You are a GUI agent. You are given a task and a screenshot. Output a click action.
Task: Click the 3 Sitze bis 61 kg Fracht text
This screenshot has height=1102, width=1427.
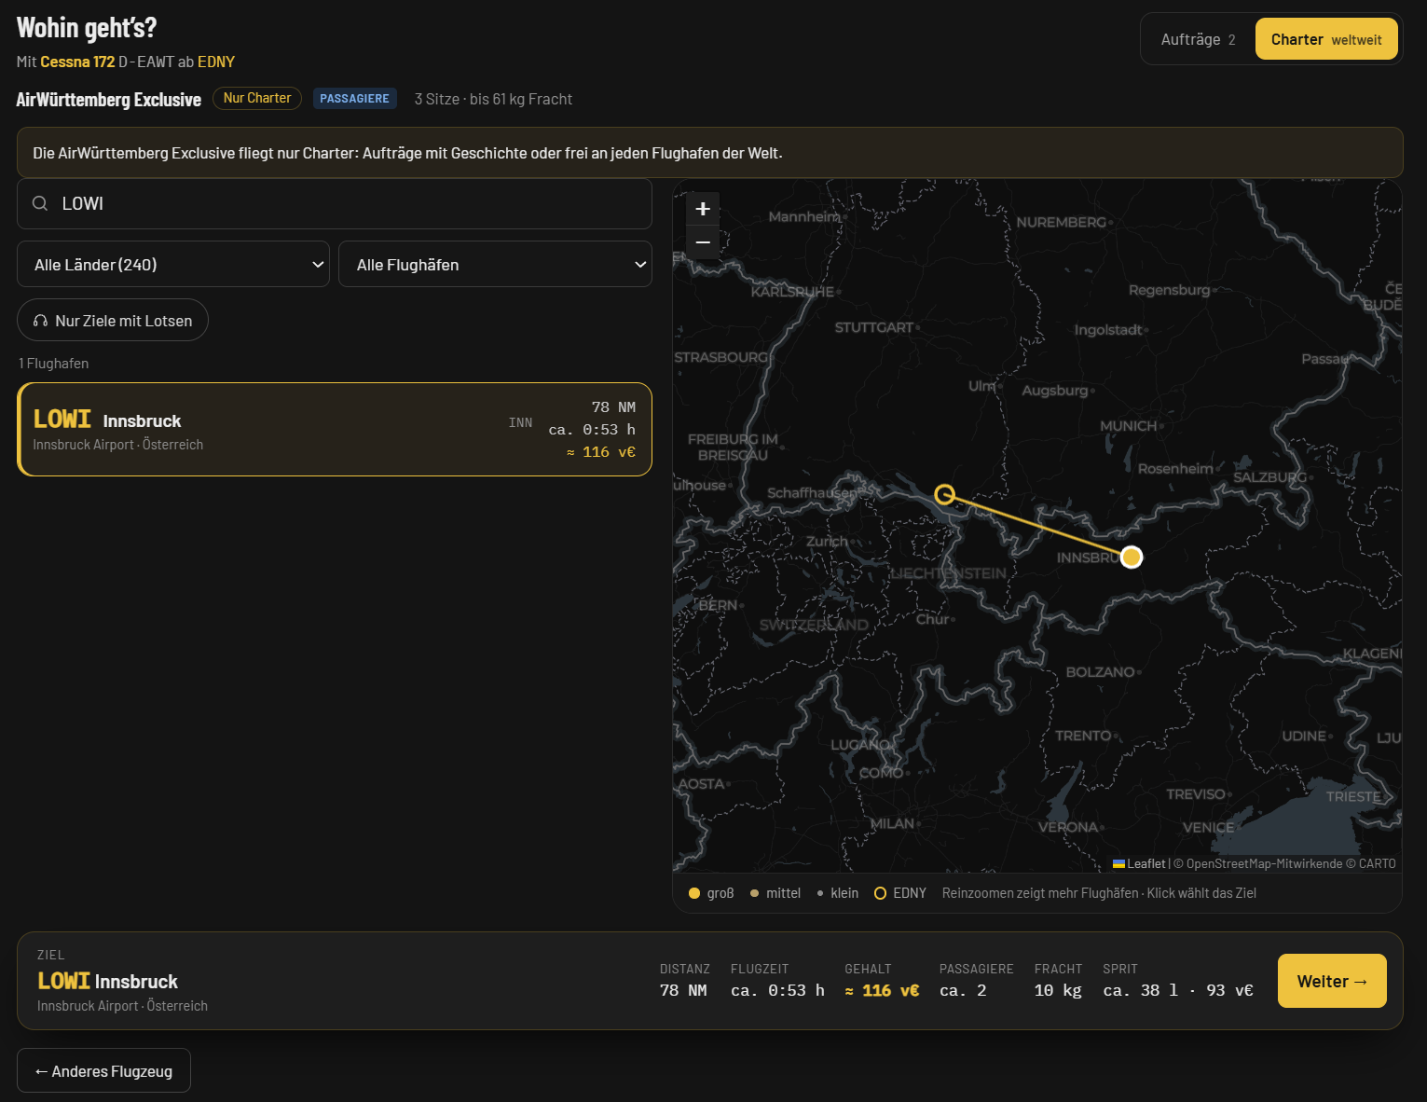[x=493, y=99]
